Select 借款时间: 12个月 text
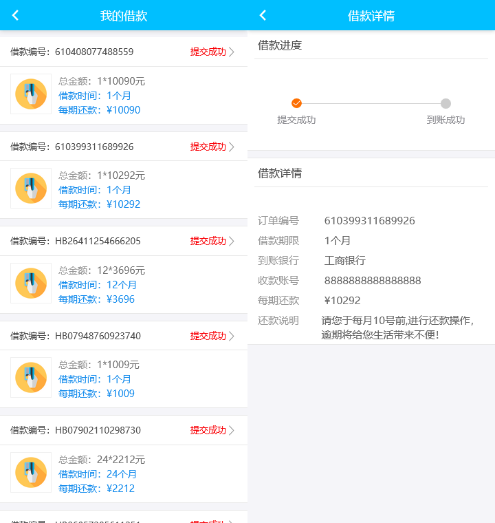 98,285
